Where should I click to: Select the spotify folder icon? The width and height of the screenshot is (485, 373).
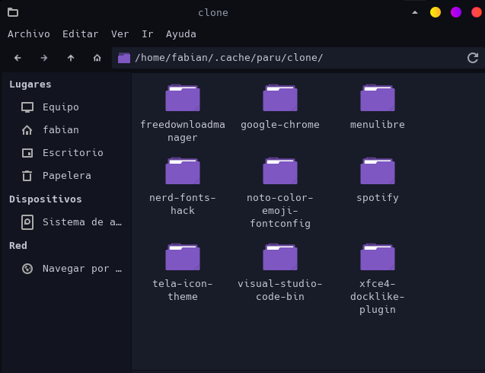click(378, 171)
